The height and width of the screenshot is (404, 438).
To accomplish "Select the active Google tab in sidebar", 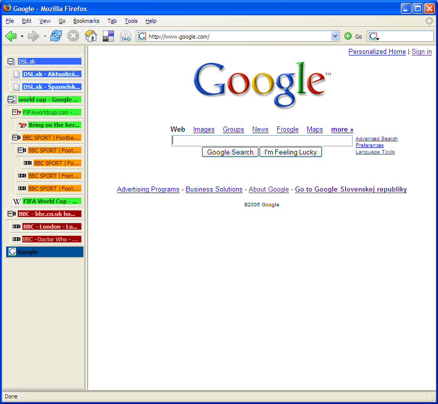I will [45, 252].
